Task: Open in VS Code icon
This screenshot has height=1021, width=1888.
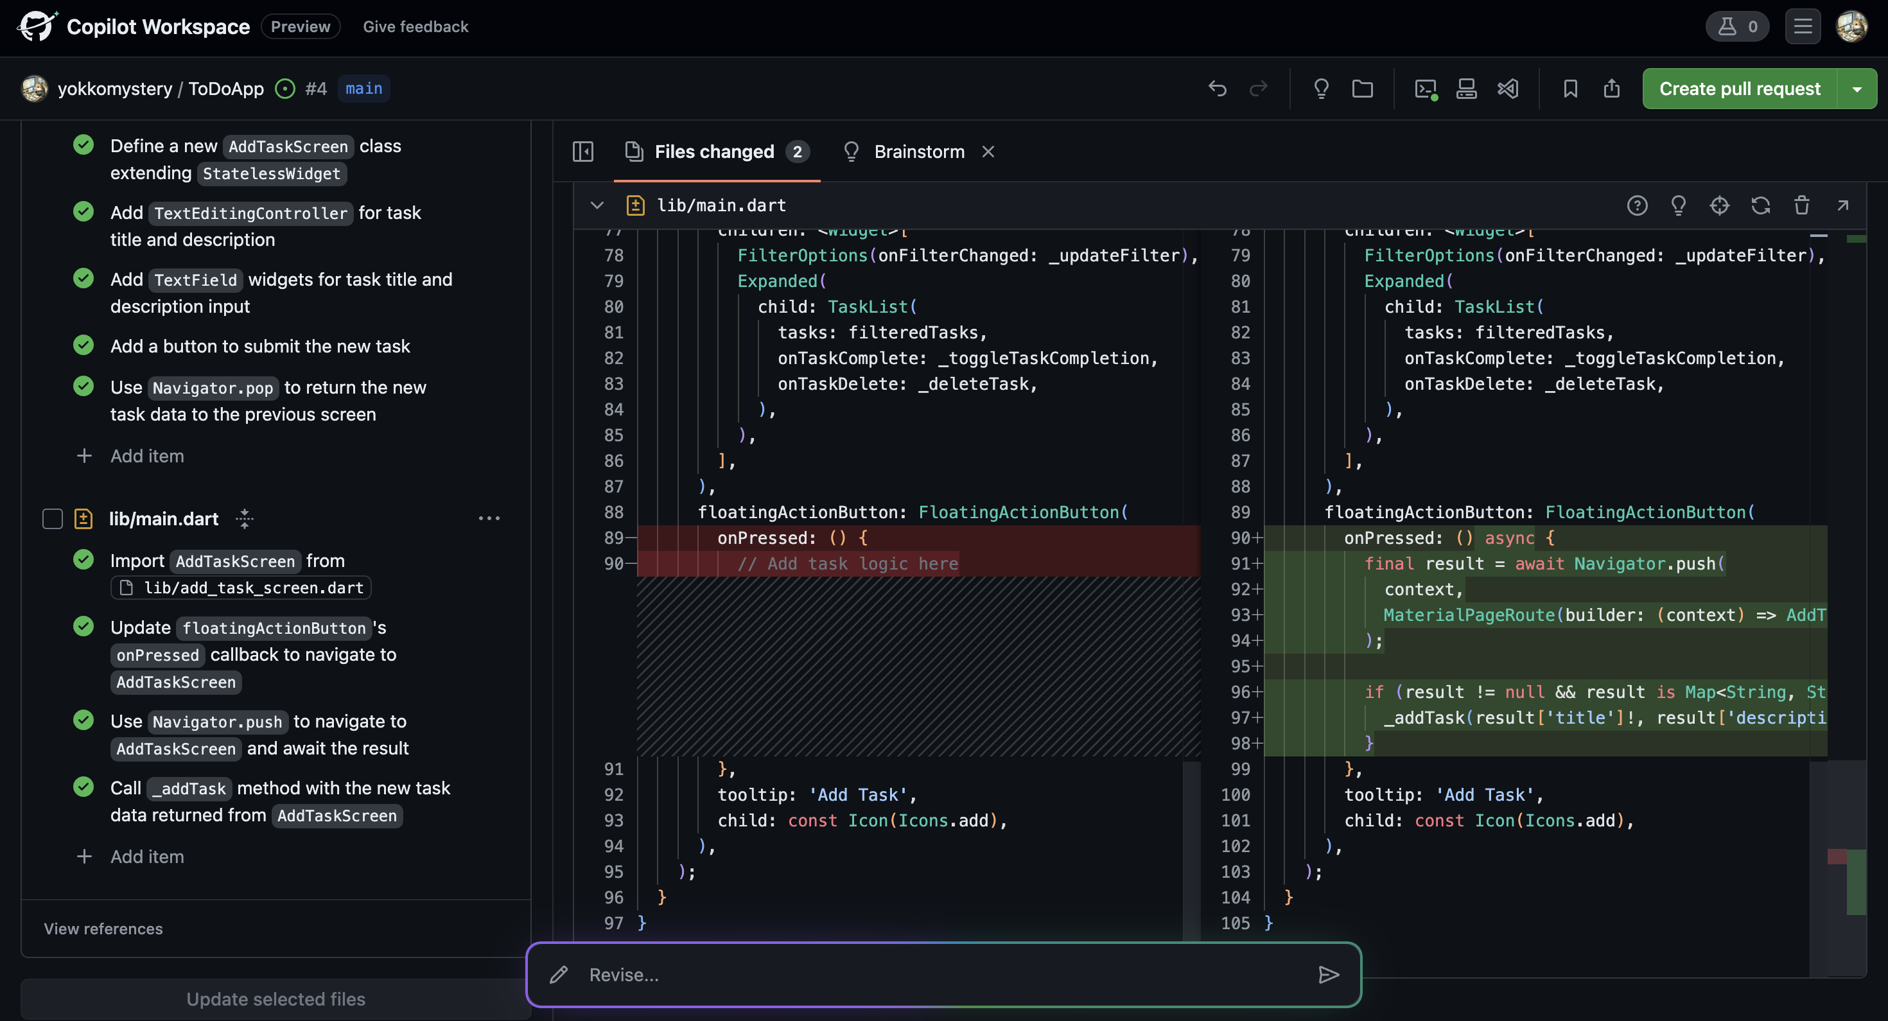Action: [x=1508, y=89]
